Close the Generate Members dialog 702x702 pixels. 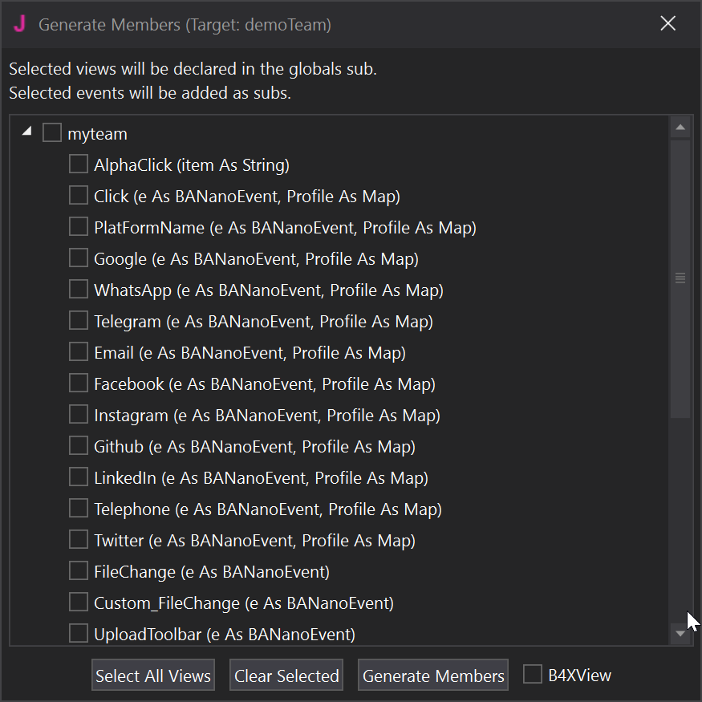pos(668,24)
